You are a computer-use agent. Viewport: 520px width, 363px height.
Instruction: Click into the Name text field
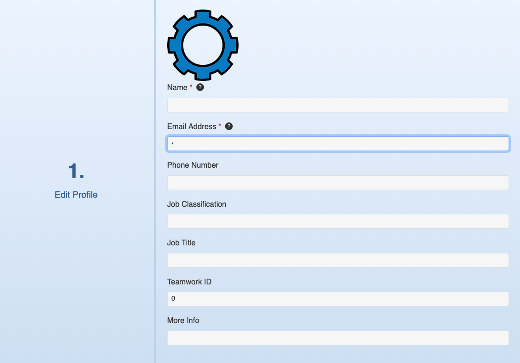tap(338, 105)
